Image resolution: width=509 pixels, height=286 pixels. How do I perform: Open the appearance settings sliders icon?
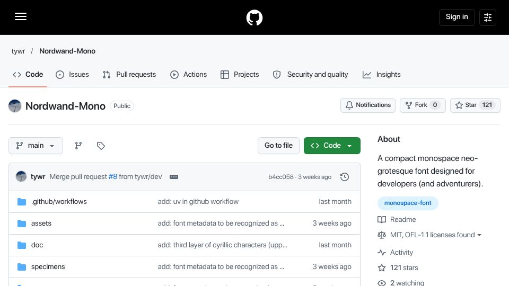[488, 17]
